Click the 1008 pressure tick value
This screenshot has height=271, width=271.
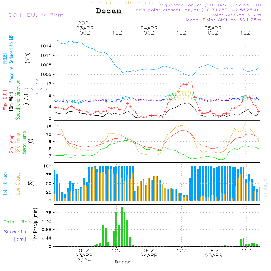[x=46, y=65]
